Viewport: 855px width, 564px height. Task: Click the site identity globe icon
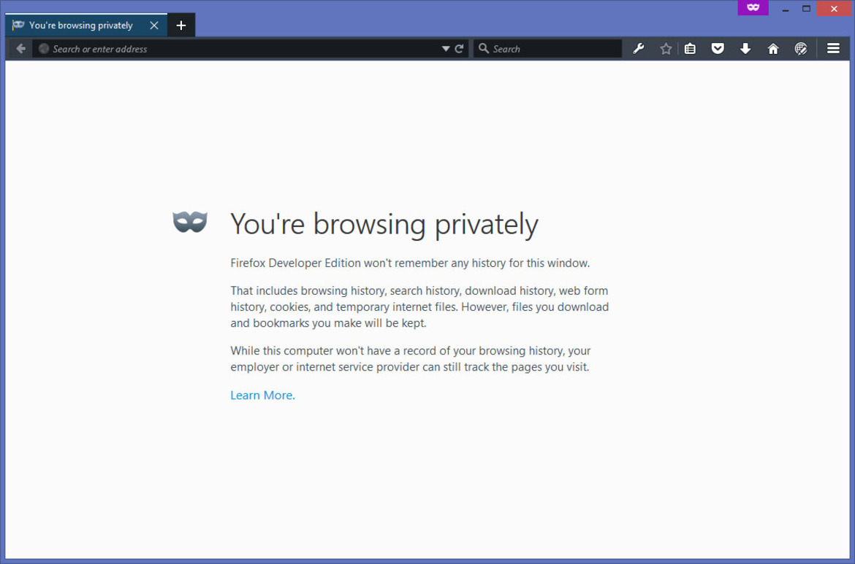(43, 48)
